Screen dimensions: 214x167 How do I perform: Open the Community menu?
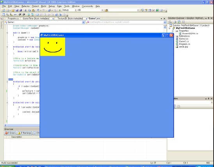click(87, 6)
